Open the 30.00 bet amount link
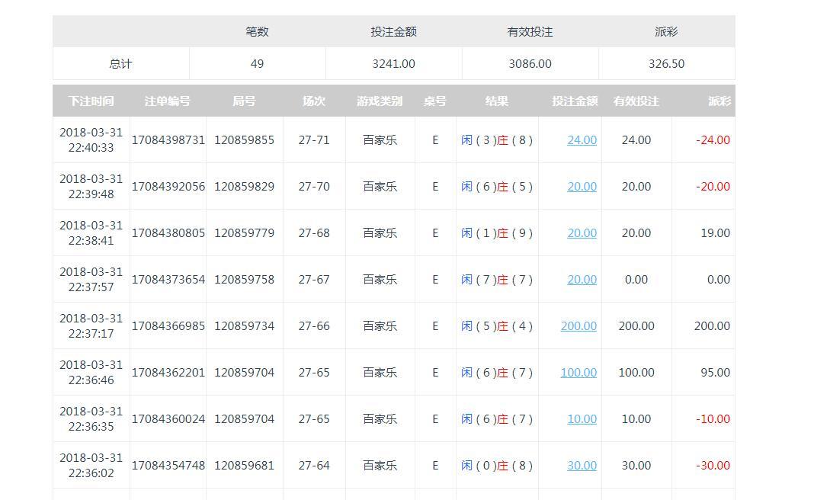The width and height of the screenshot is (814, 500). 582,466
